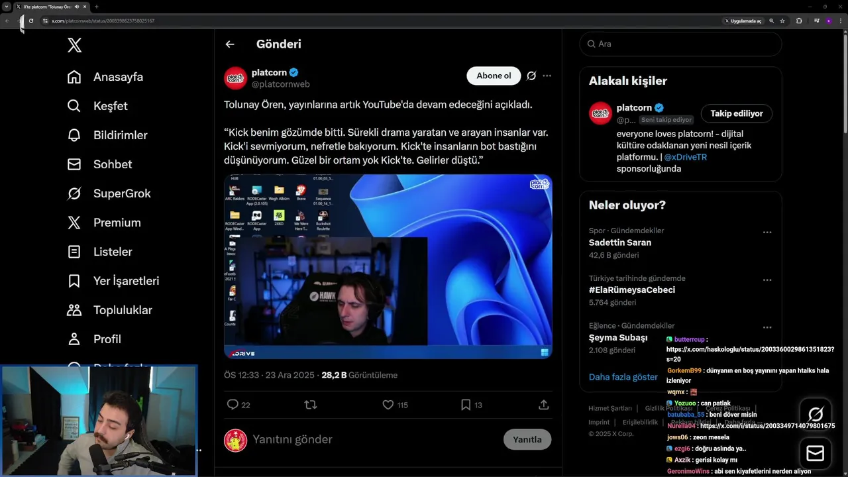Click the post timestamp ÖS 12:33
This screenshot has height=477, width=848.
click(269, 375)
